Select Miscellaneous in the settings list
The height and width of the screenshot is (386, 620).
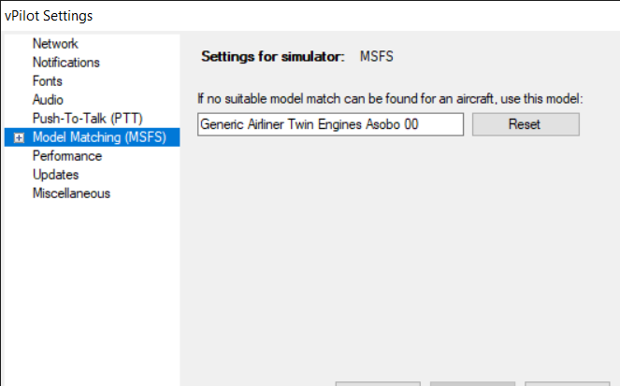point(71,193)
